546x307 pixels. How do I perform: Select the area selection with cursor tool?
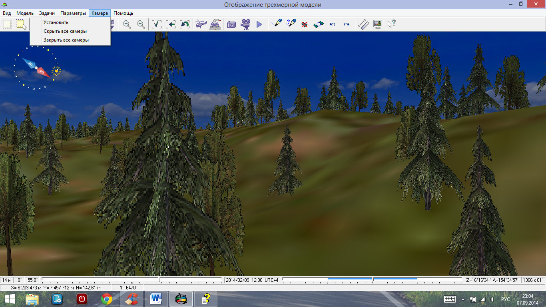tap(21, 24)
